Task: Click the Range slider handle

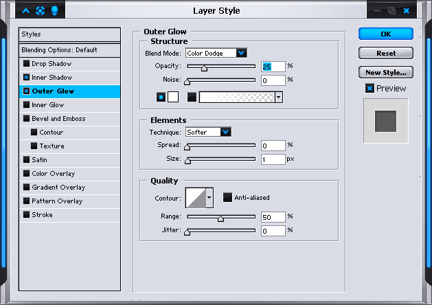Action: click(220, 218)
